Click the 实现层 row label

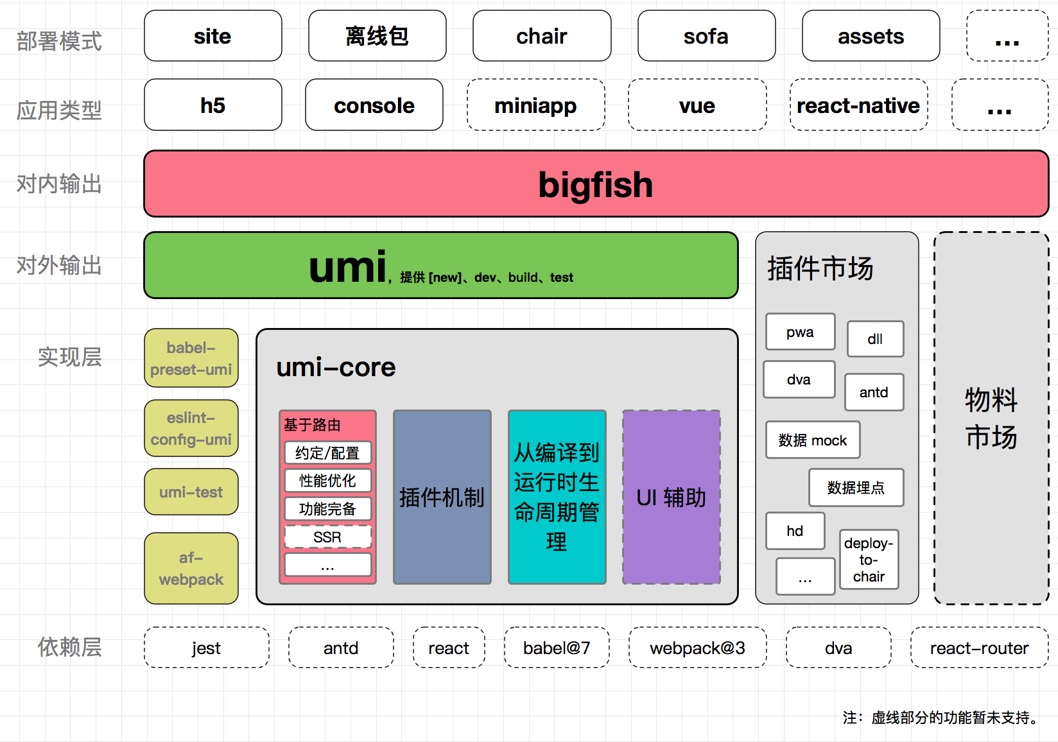(x=69, y=357)
